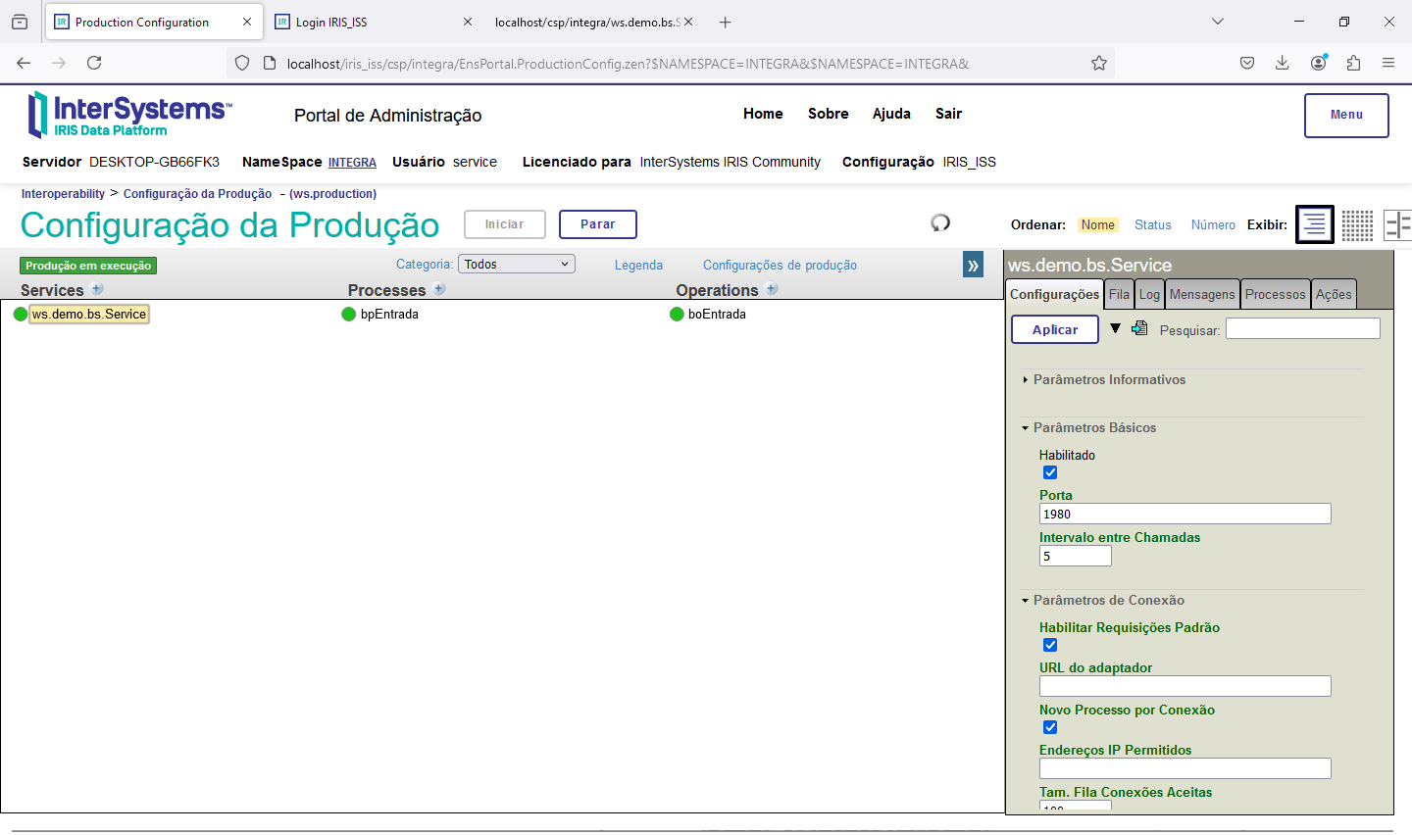Sort the items by Status
1412x835 pixels.
tap(1152, 225)
